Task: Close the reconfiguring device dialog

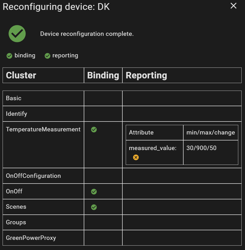Action: [x=233, y=6]
